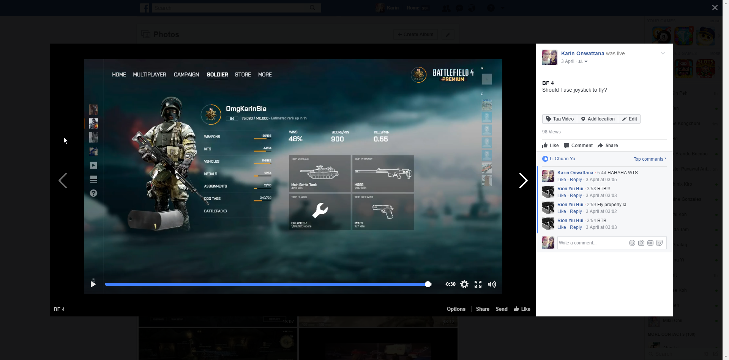Open the TOP VEHICLE Main Battle Tank card
Image resolution: width=729 pixels, height=360 pixels.
320,174
